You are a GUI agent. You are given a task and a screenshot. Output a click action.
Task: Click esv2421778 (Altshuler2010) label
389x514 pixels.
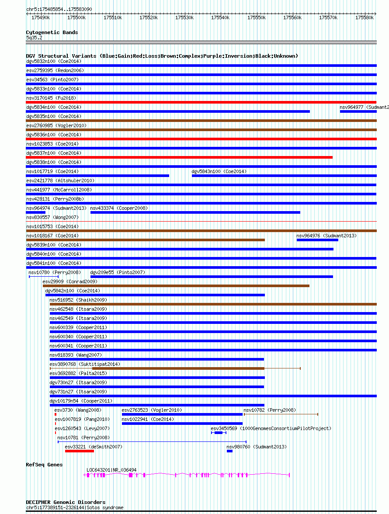60,181
